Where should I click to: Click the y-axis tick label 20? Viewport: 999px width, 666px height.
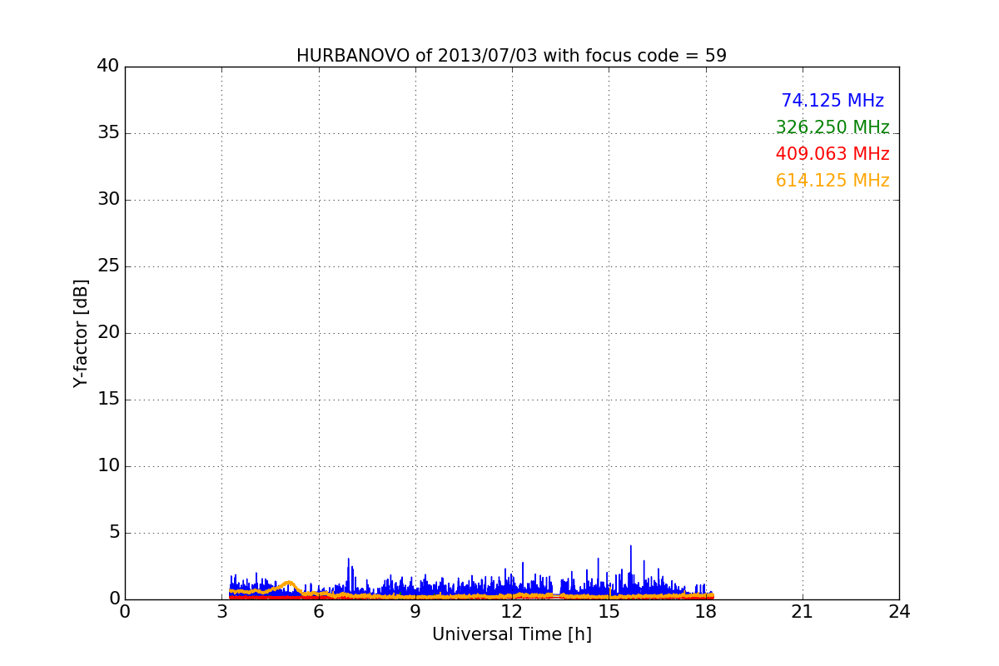108,333
